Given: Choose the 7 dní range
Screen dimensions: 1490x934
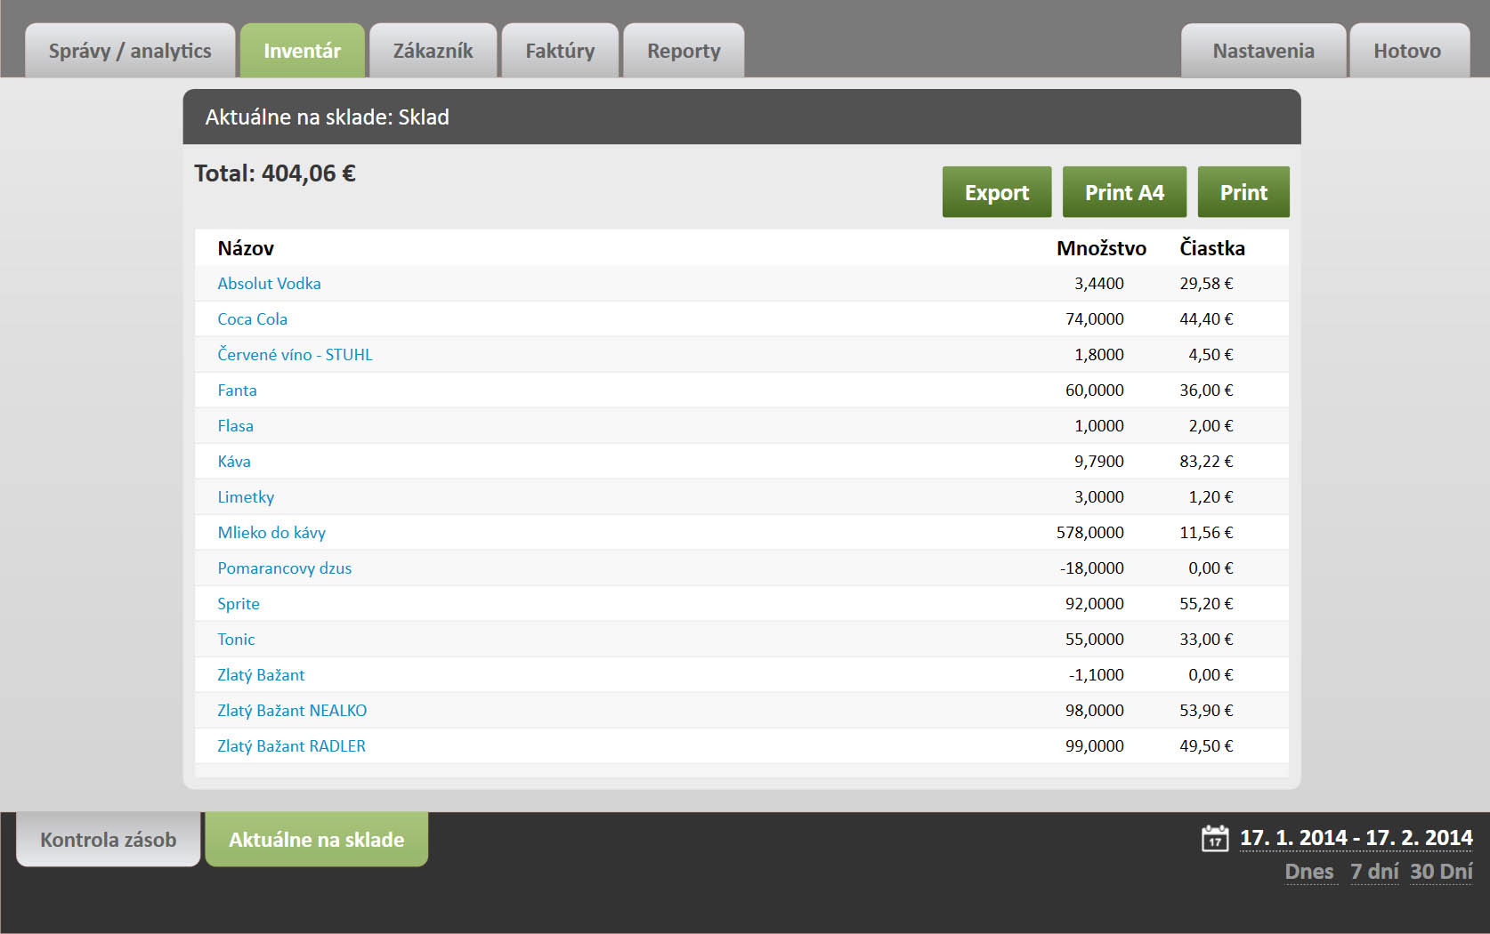Looking at the screenshot, I should tap(1374, 872).
